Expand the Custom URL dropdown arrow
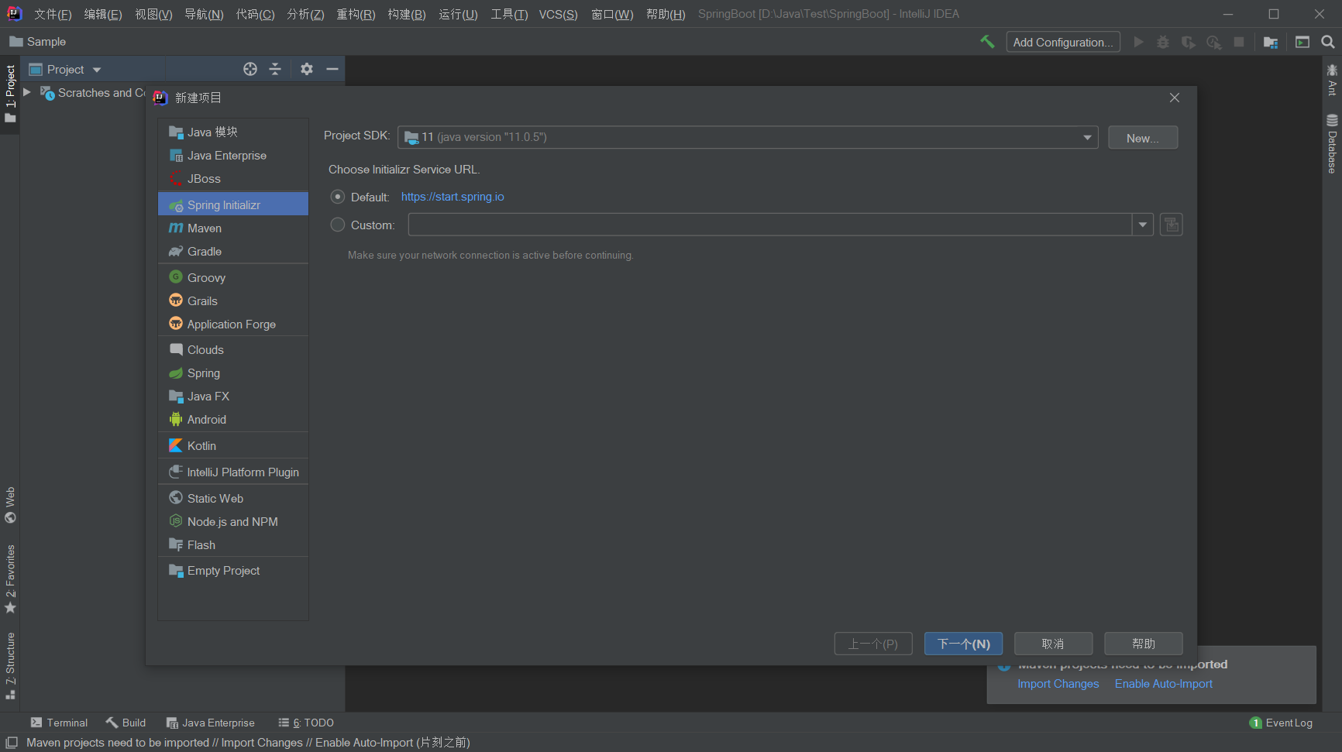Viewport: 1342px width, 752px height. click(1143, 225)
